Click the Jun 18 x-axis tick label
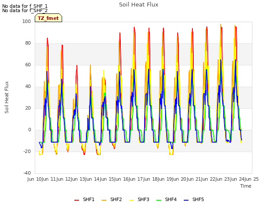278x208 pixels. (151, 179)
